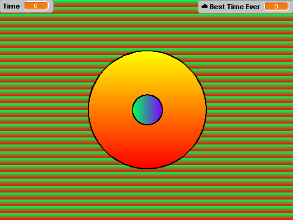Click the cloud icon beside Best Time Ever

(204, 7)
